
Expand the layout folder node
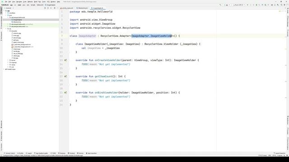(8, 60)
